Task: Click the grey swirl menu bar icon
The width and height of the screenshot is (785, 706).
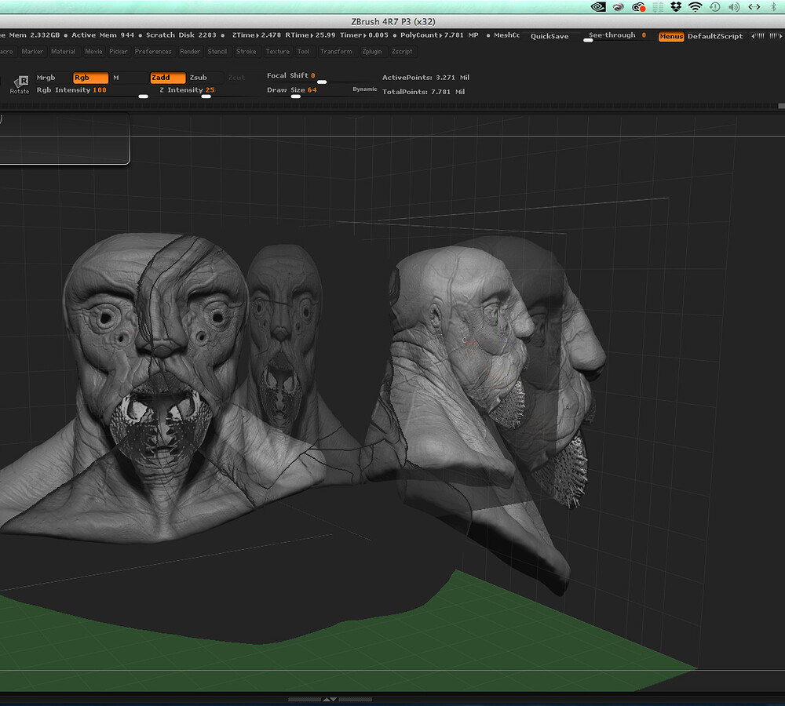Action: (619, 7)
